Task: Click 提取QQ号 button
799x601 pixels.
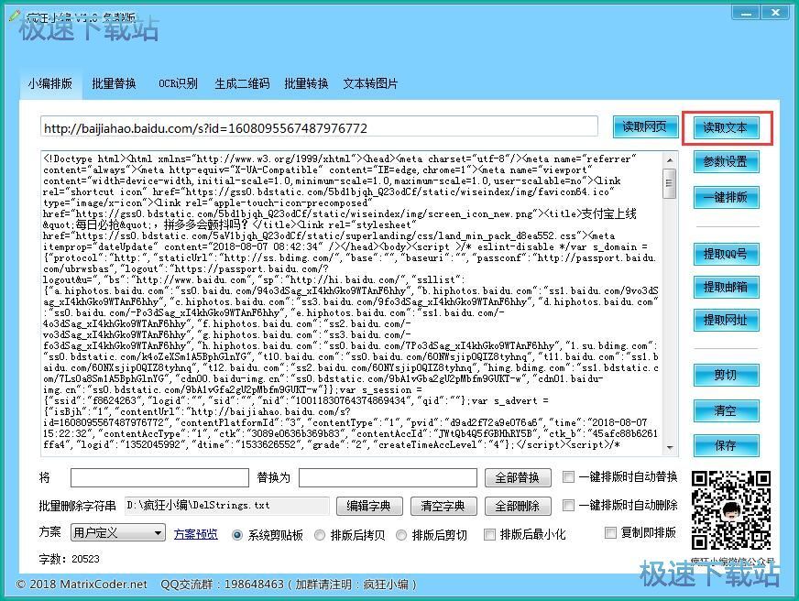Action: [726, 254]
